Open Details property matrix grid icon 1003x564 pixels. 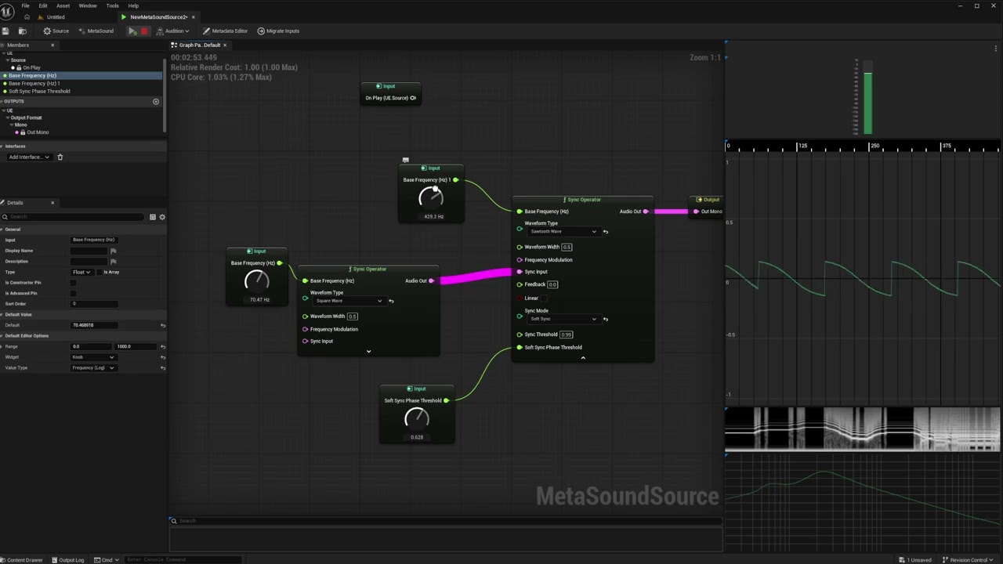(x=153, y=217)
